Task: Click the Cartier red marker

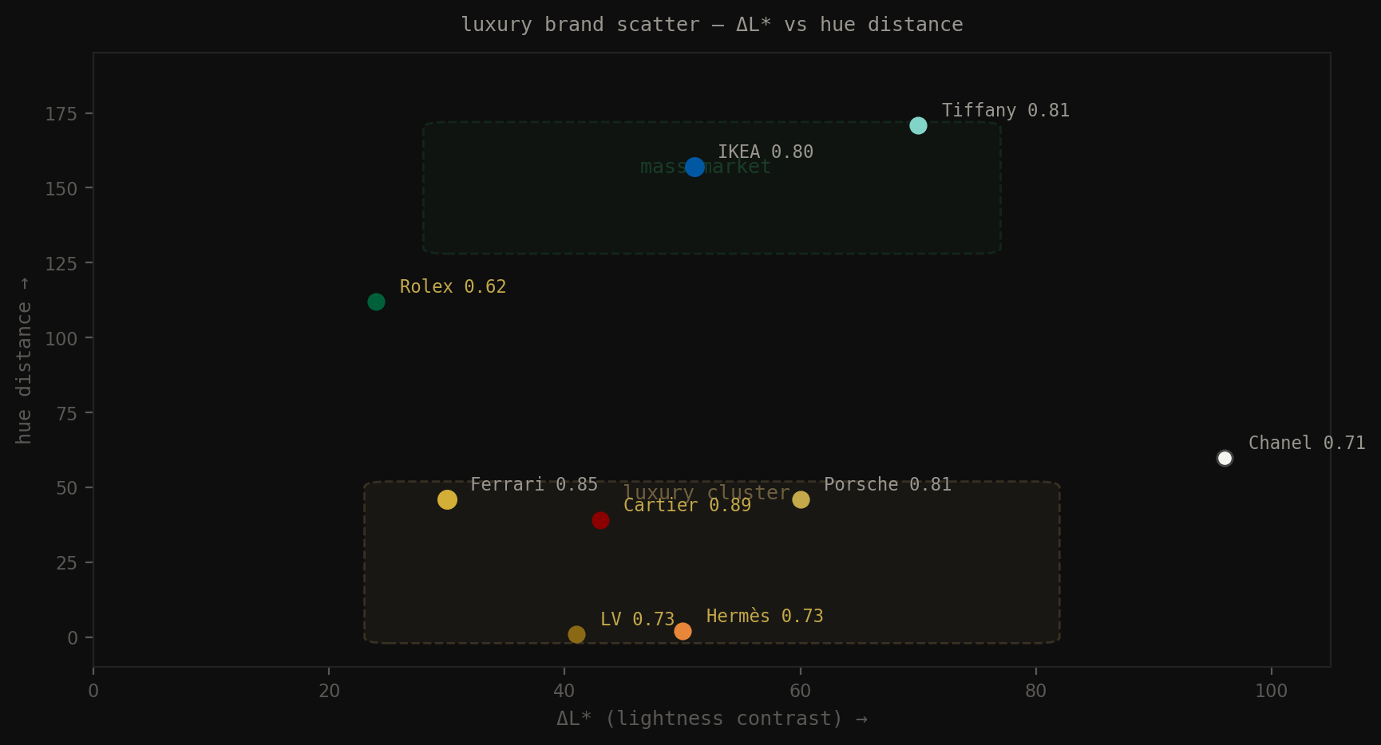Action: 600,520
